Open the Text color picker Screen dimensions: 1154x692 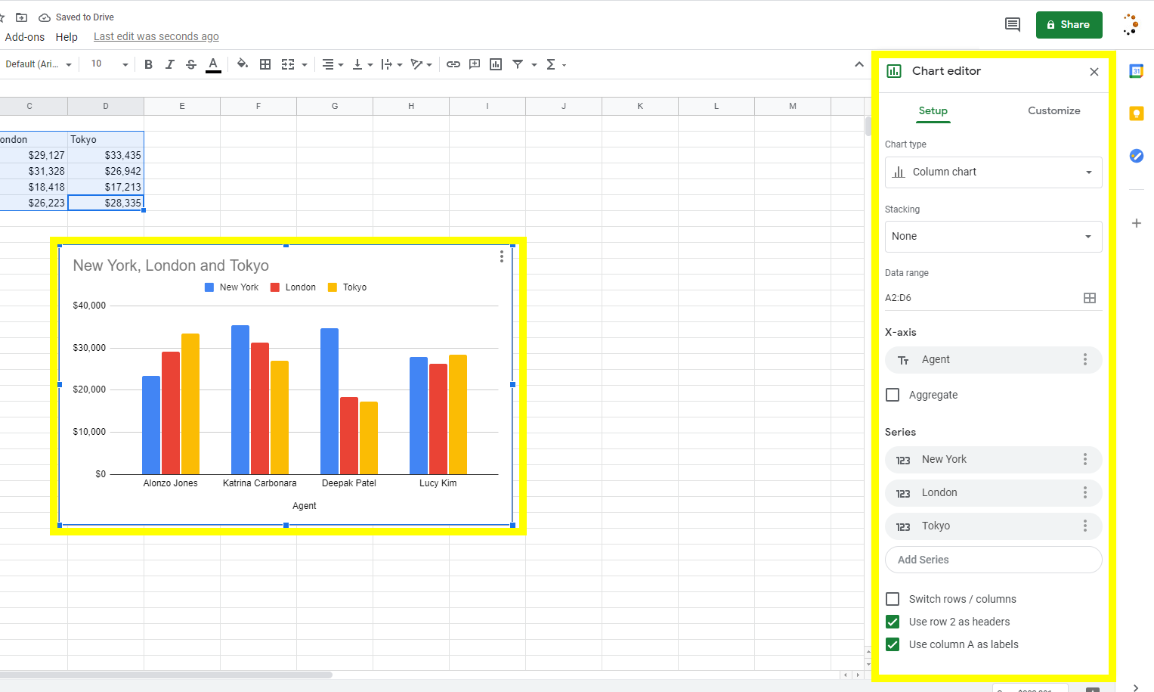point(212,64)
